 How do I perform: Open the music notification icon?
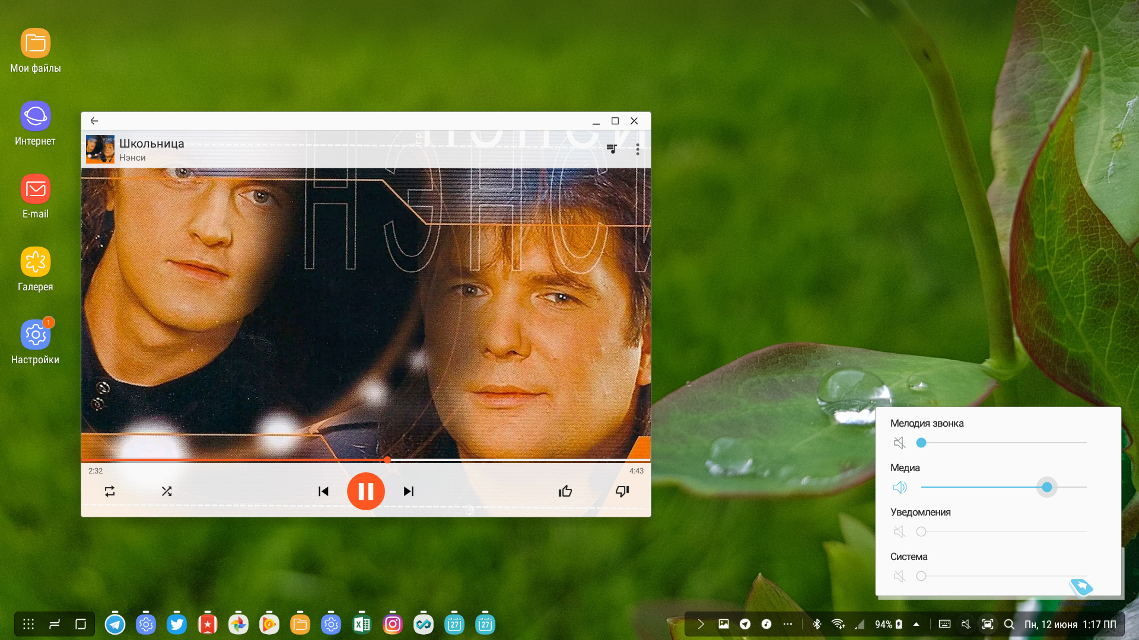point(766,624)
